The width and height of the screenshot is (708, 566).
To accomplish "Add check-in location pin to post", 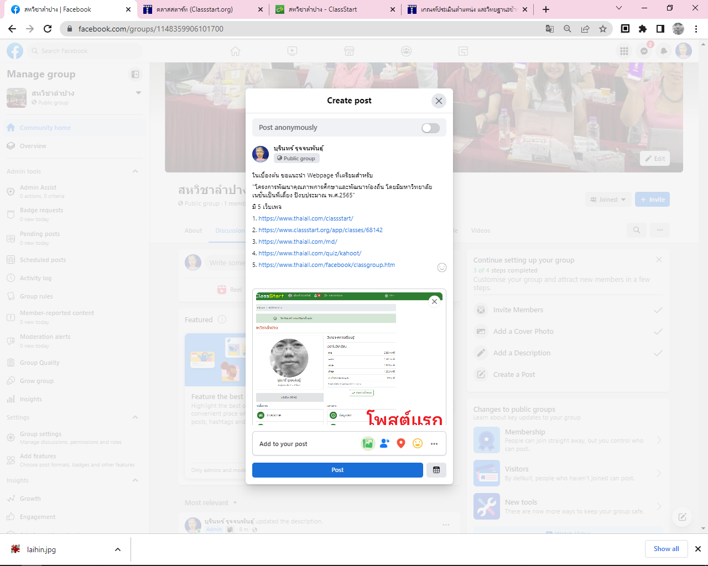I will click(401, 443).
